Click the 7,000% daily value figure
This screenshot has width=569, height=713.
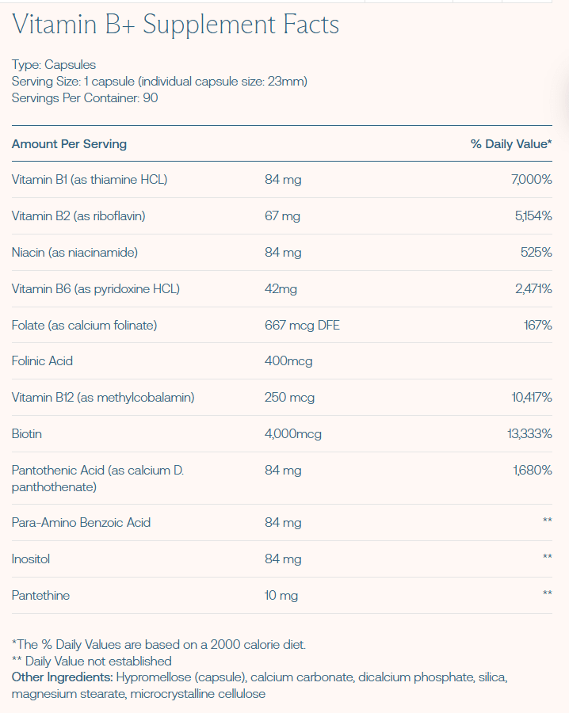[531, 180]
